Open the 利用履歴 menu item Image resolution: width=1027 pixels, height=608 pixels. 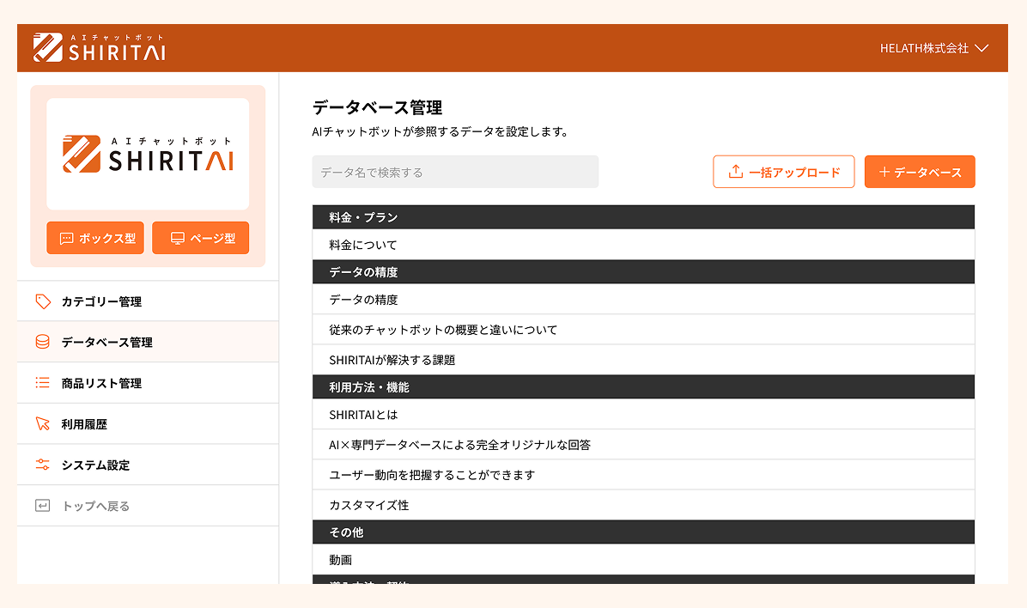(148, 424)
